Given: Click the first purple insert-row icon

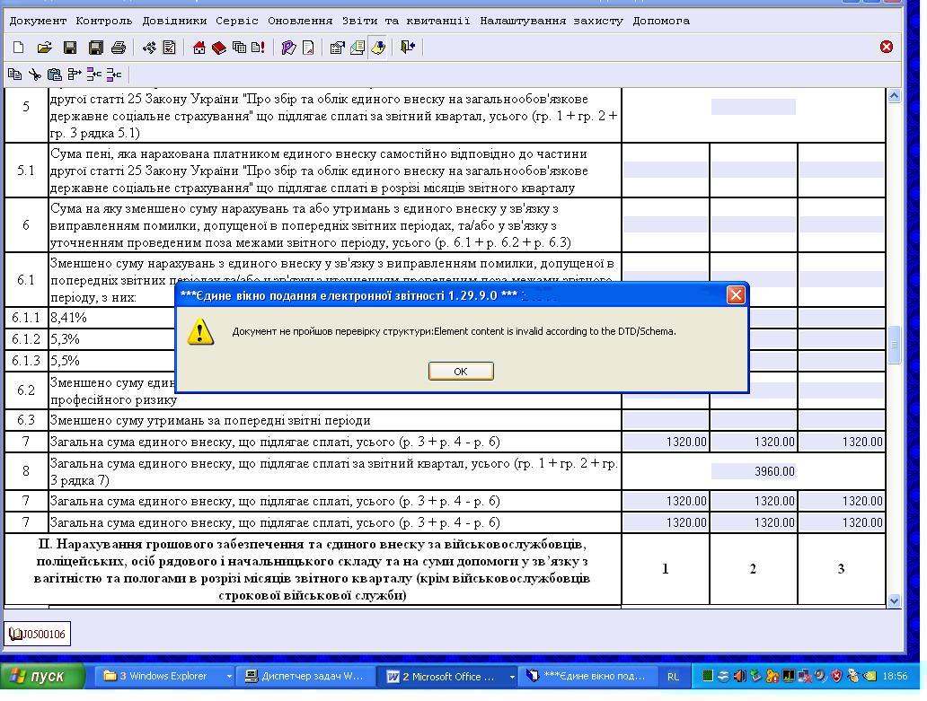Looking at the screenshot, I should 94,74.
